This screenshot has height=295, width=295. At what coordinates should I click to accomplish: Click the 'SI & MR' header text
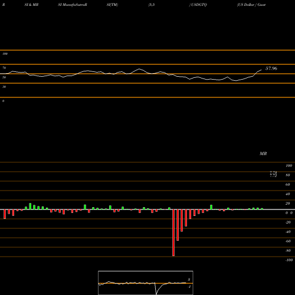pos(31,5)
